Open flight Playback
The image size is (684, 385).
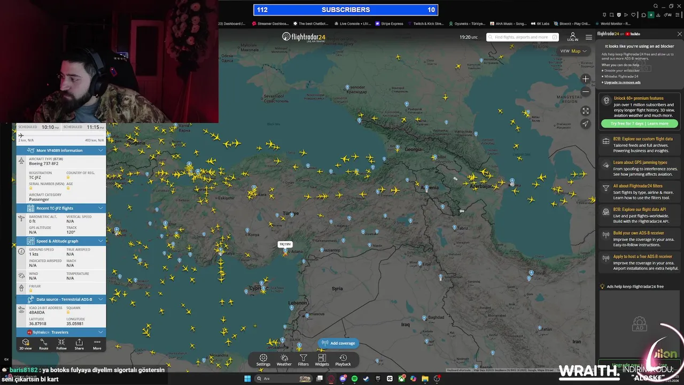(343, 360)
